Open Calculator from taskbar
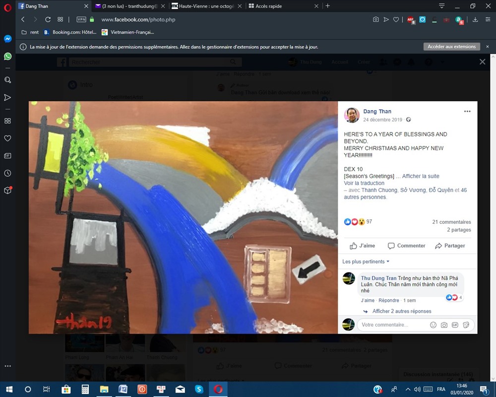This screenshot has height=397, width=496. coord(85,389)
